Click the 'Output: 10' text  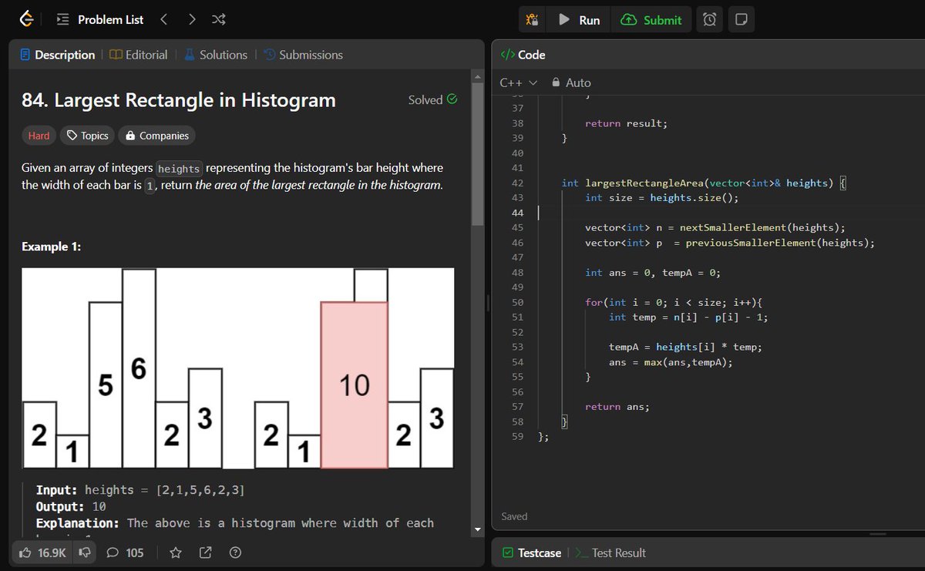pos(71,507)
